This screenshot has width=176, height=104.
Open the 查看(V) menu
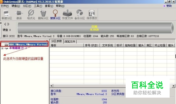click(x=49, y=6)
